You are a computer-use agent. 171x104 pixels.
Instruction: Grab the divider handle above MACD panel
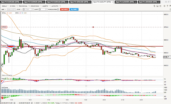click(86, 77)
